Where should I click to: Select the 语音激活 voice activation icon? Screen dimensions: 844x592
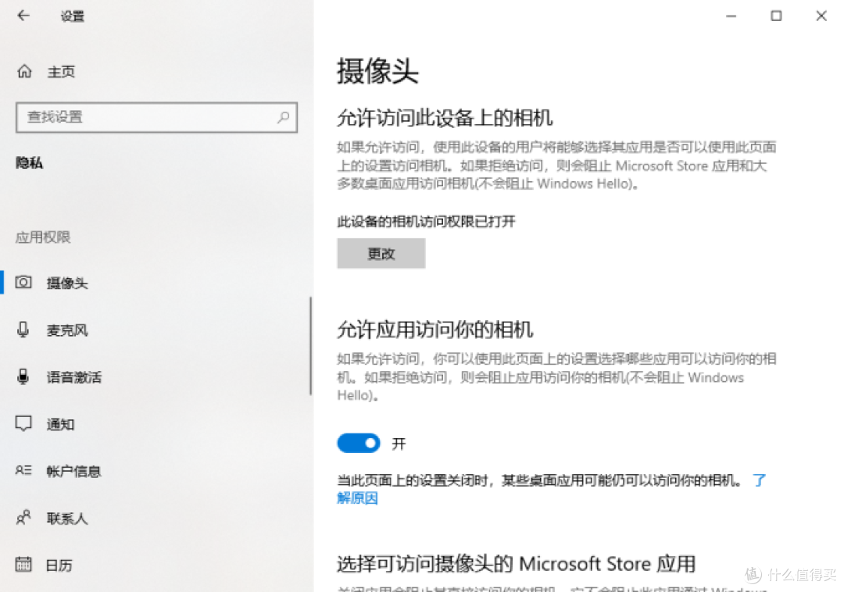click(x=23, y=376)
